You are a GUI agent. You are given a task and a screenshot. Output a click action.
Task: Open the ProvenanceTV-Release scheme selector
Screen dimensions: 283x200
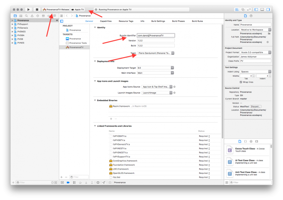click(x=57, y=10)
